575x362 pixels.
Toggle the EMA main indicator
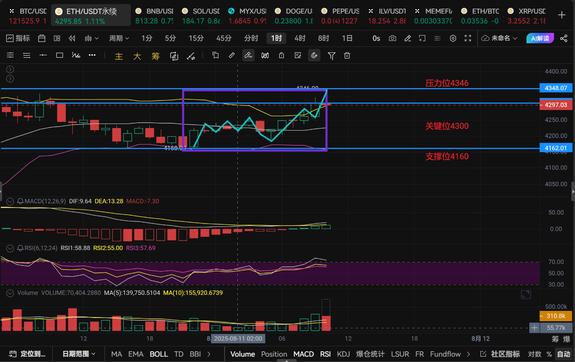pos(136,354)
